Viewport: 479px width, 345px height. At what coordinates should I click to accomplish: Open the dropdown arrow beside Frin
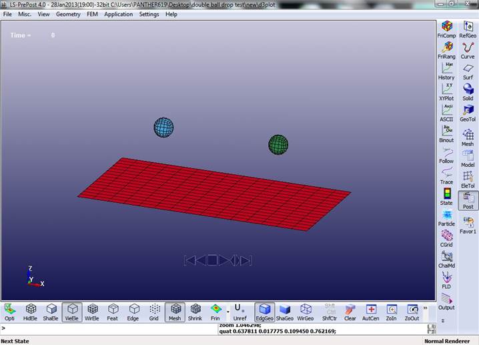[228, 312]
